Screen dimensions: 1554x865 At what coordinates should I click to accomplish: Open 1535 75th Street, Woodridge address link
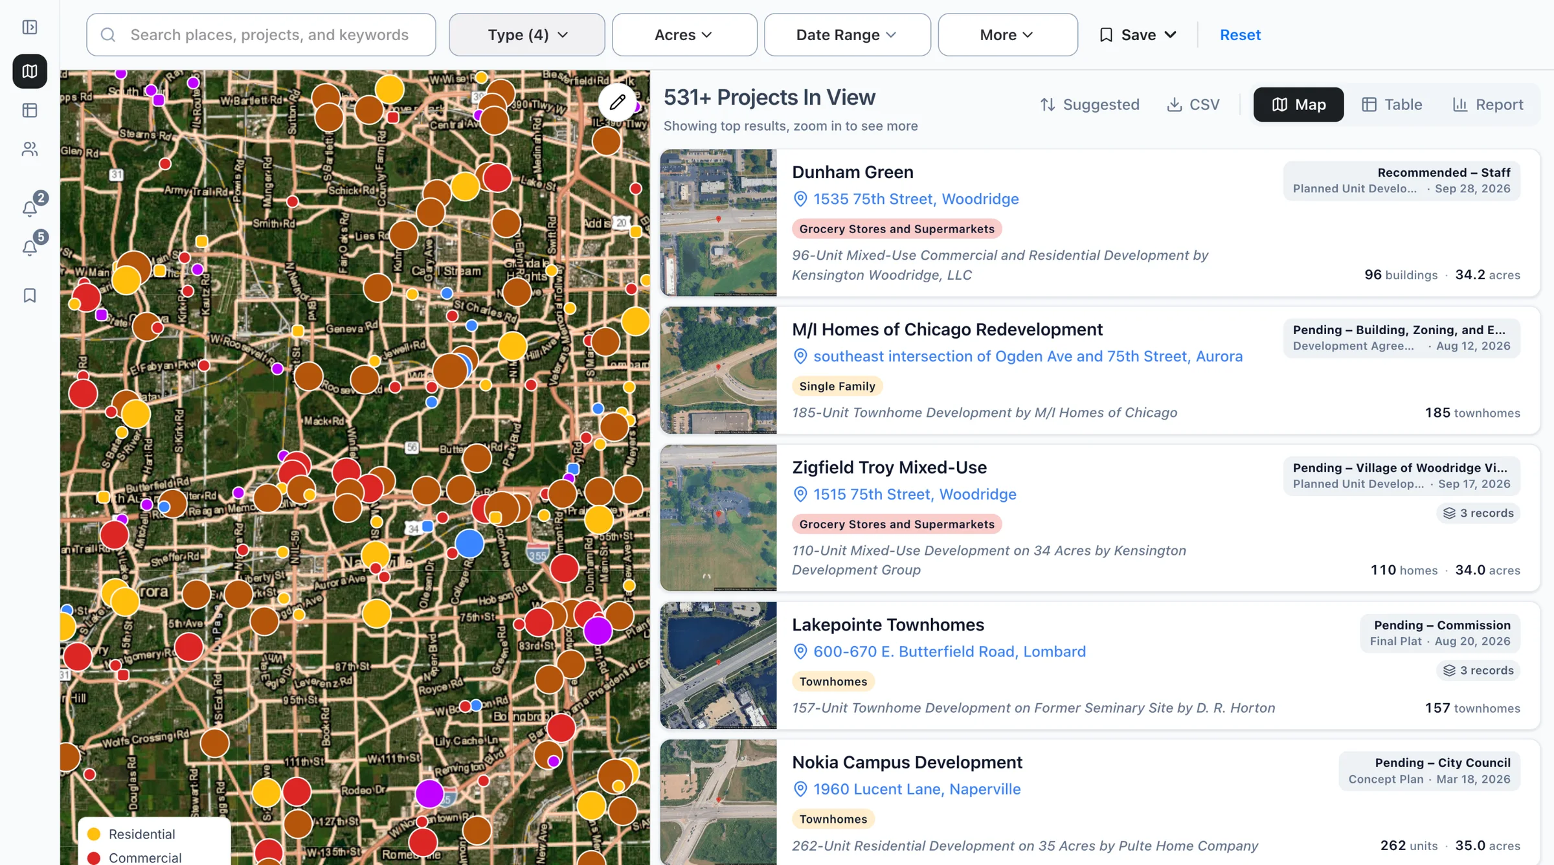[916, 199]
